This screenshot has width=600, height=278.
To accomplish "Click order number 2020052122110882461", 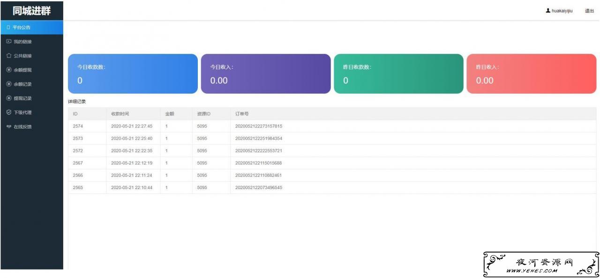I will click(x=259, y=175).
